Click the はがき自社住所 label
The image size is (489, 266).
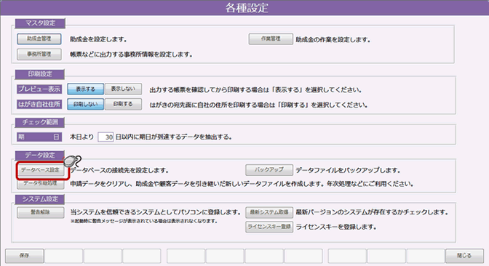(x=39, y=105)
